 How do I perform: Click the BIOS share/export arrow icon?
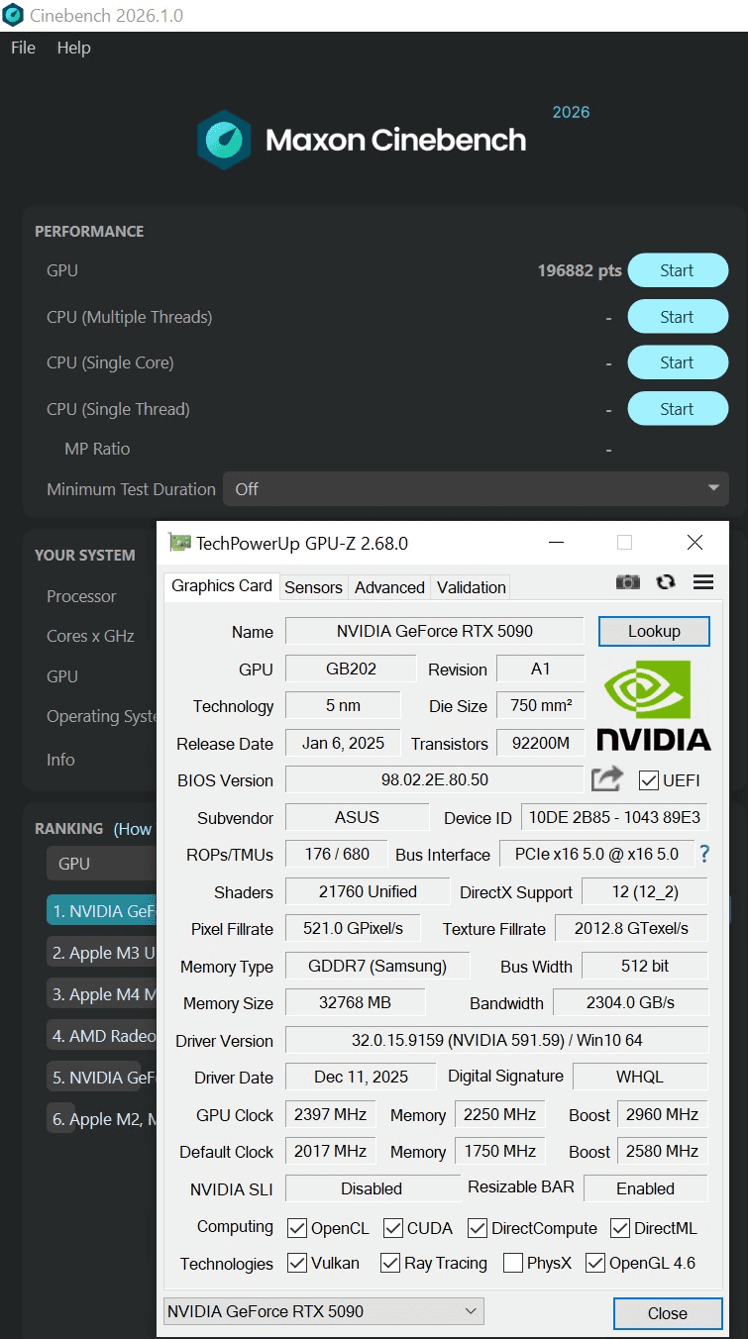tap(606, 779)
